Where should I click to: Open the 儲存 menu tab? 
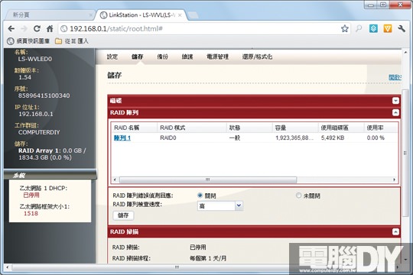[137, 57]
